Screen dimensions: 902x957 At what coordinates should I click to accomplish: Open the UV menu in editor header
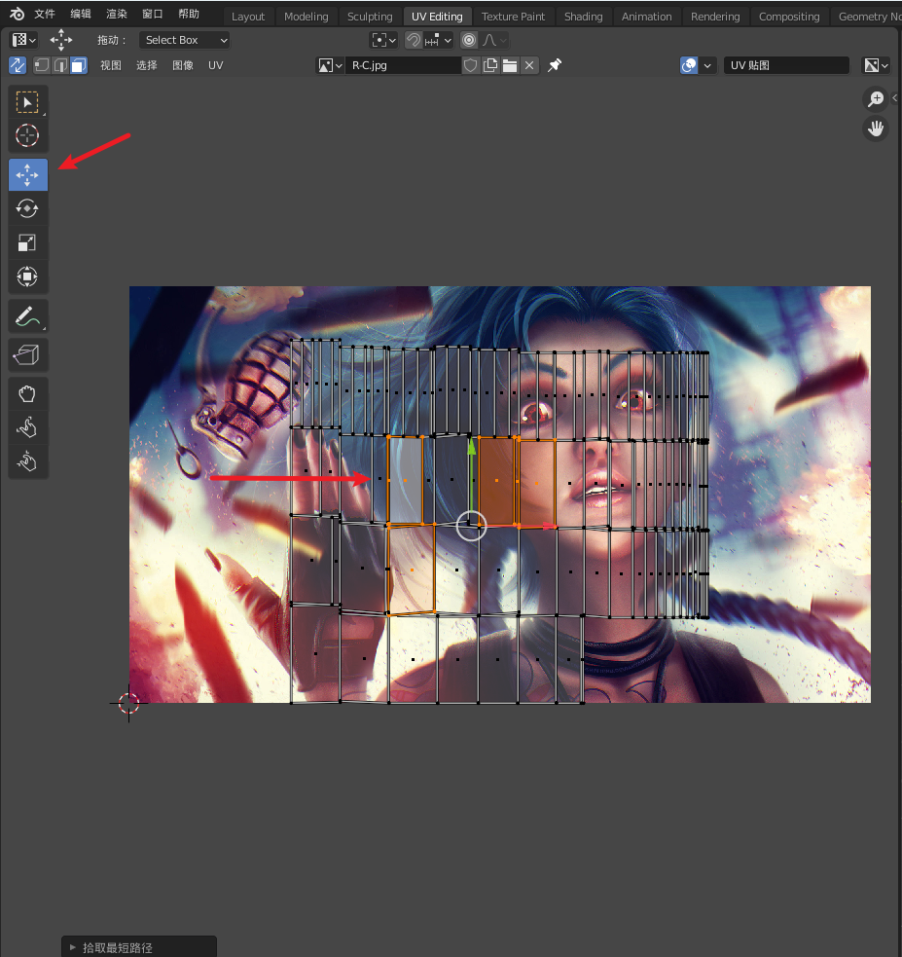pos(216,65)
